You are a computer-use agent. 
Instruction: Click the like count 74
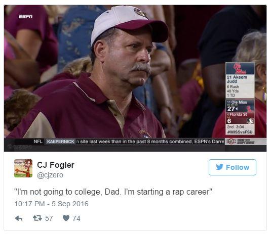click(x=76, y=218)
